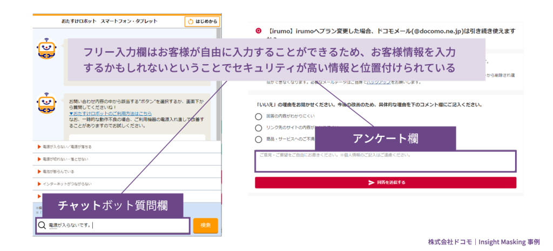
Task: Click the はじめから restart button
Action: tap(203, 22)
